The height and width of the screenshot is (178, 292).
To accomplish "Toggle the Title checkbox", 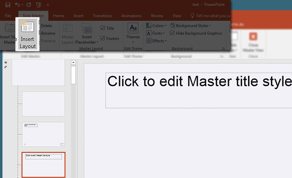I will pos(102,28).
